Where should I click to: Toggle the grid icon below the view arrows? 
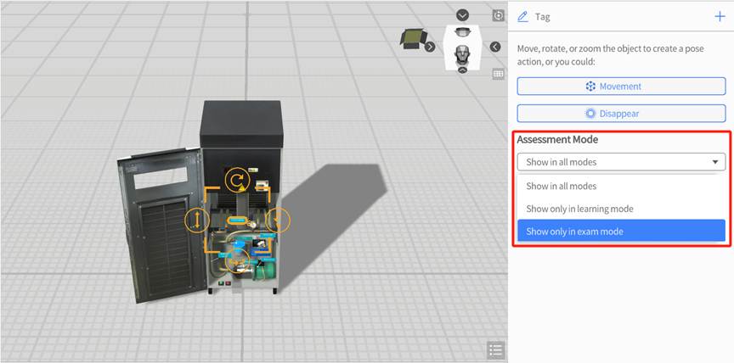click(499, 74)
